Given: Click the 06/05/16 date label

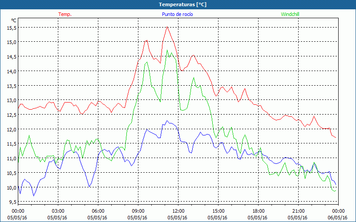Looking at the screenshot, I should coord(337,218).
